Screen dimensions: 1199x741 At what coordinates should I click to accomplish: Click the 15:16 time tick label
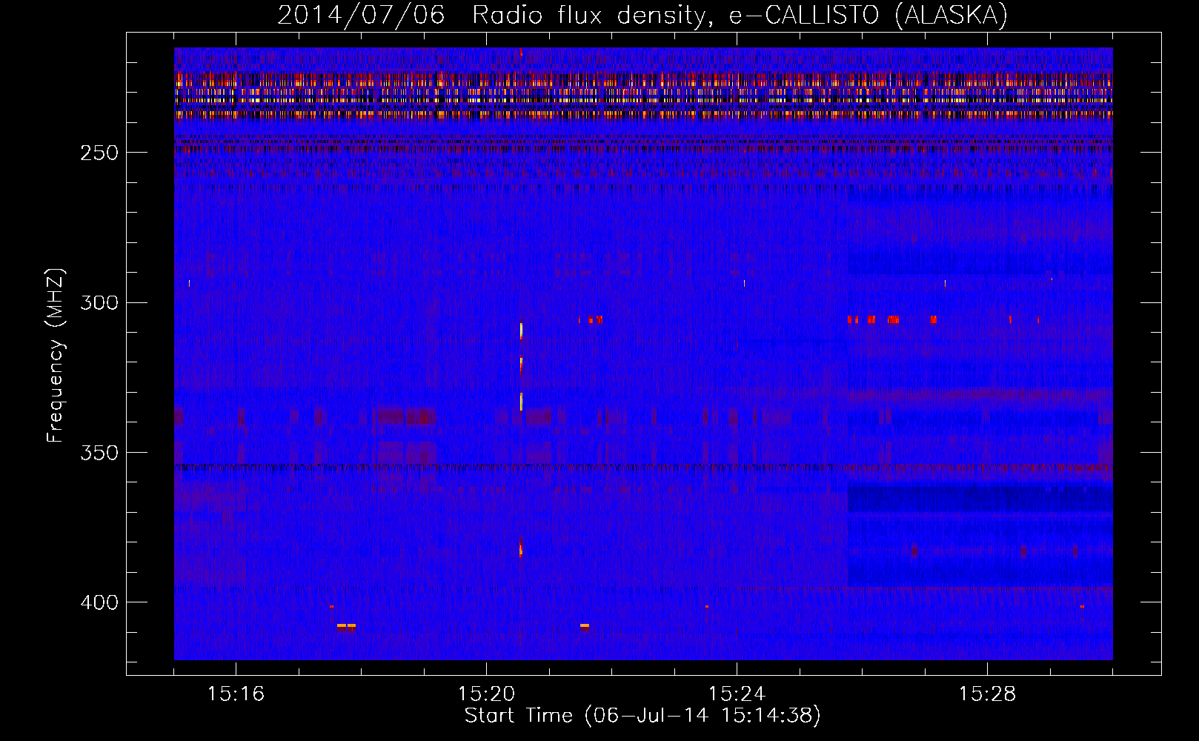pos(236,694)
